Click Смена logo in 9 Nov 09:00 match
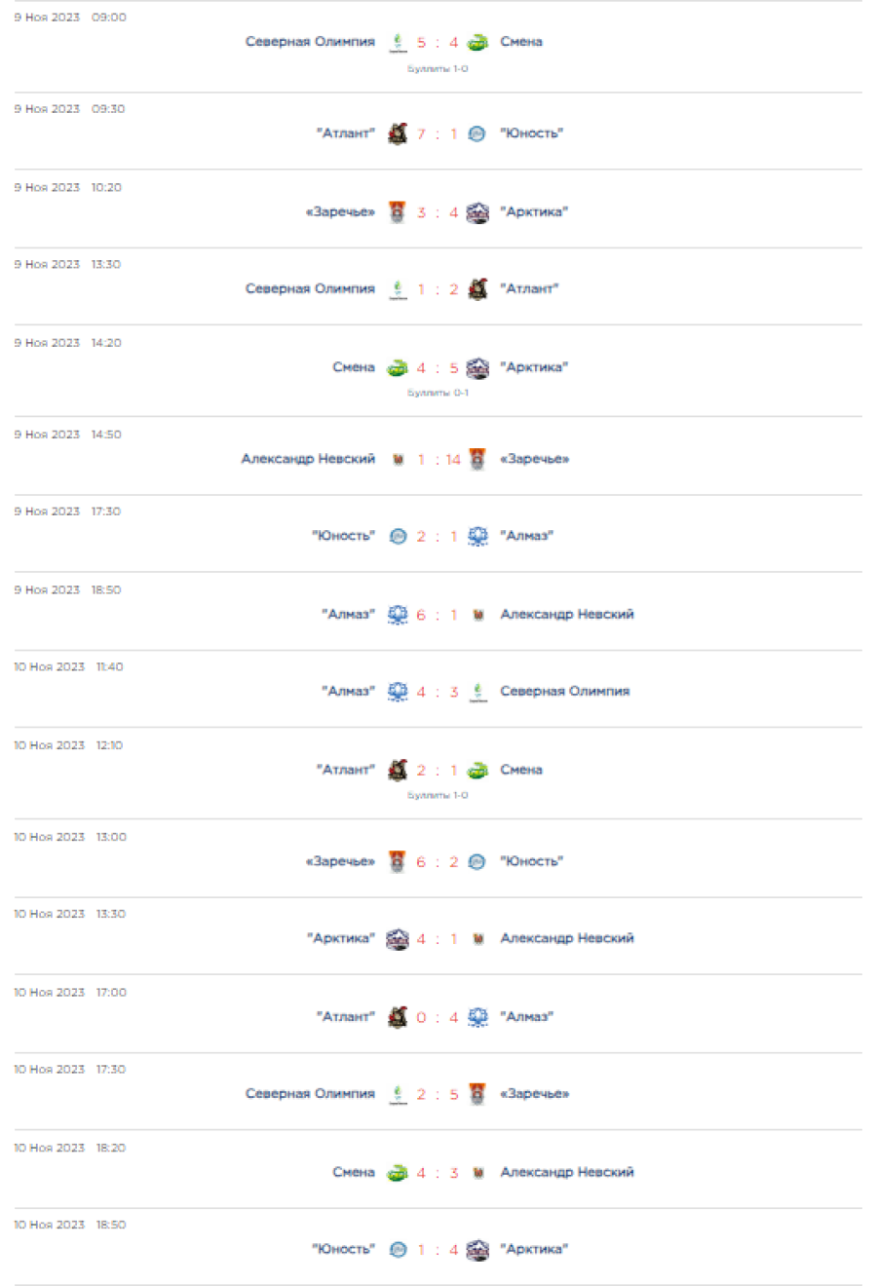 coord(477,42)
